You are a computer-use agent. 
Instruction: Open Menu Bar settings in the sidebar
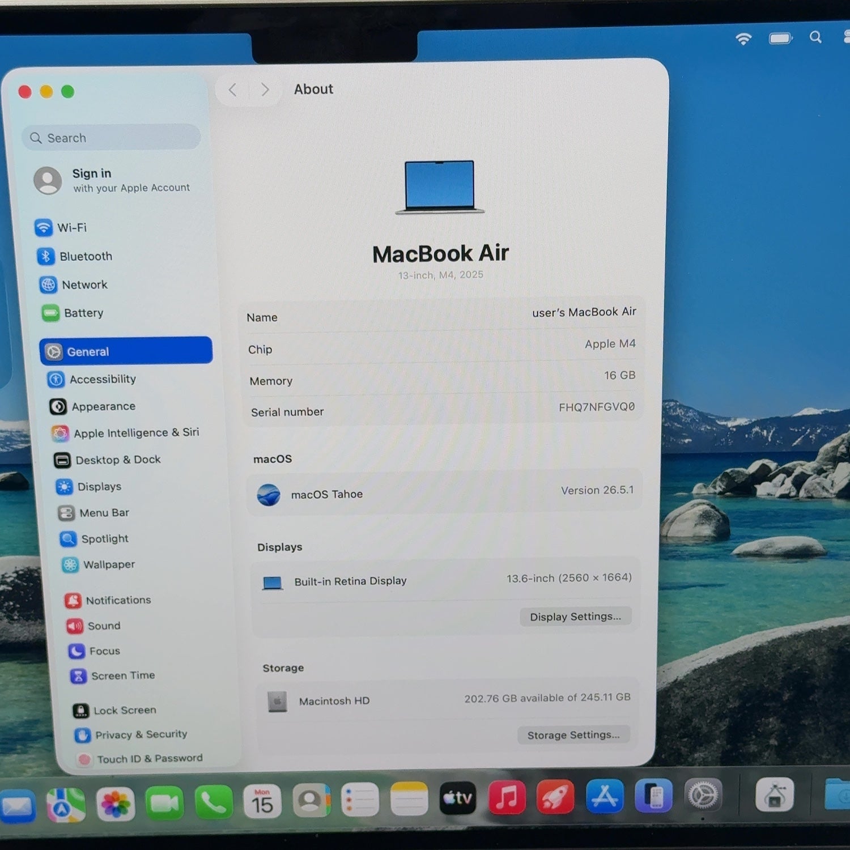click(x=93, y=513)
